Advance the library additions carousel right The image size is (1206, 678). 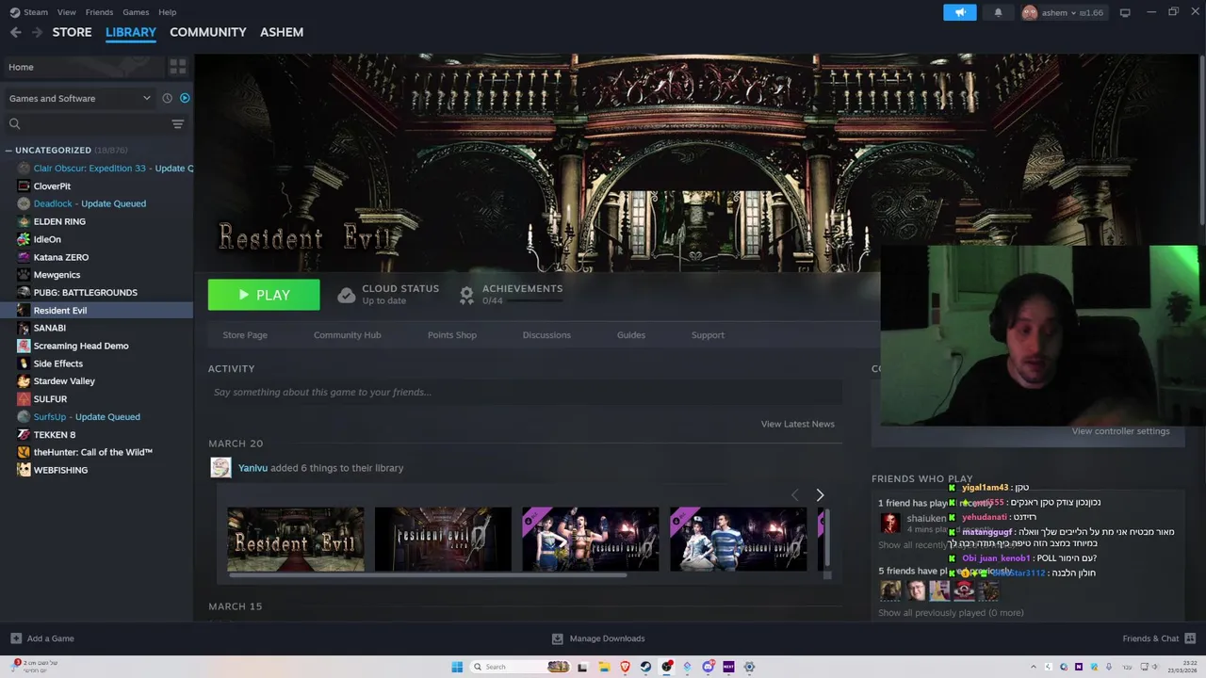point(820,495)
